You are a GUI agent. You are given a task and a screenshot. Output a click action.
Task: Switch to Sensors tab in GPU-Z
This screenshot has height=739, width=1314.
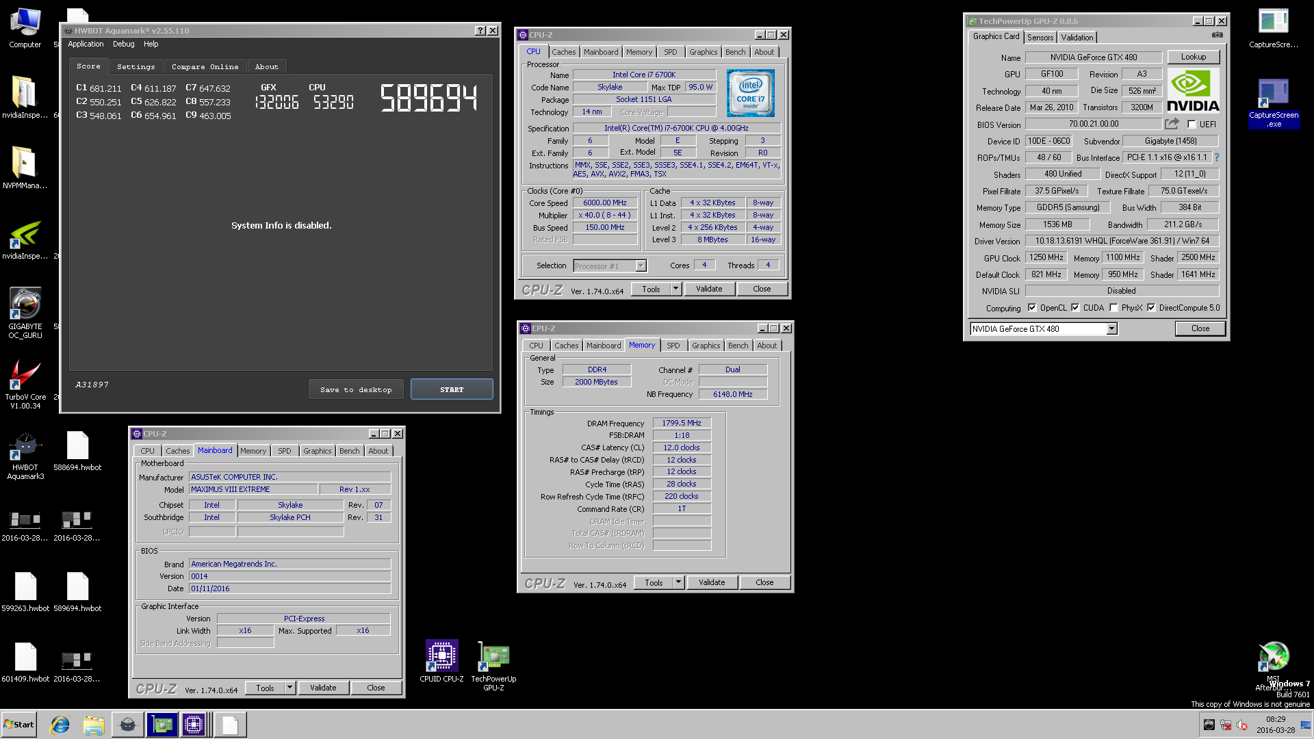[1040, 38]
